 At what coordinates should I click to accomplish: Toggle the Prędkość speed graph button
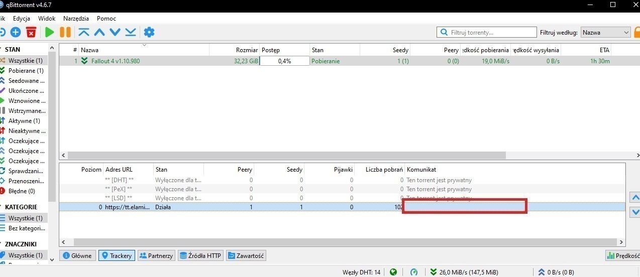point(623,255)
